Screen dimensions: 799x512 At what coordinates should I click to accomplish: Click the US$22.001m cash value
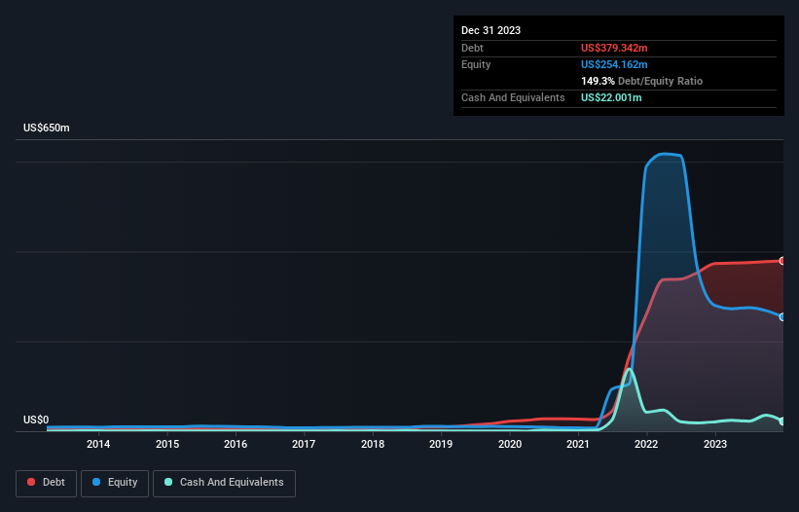[611, 97]
